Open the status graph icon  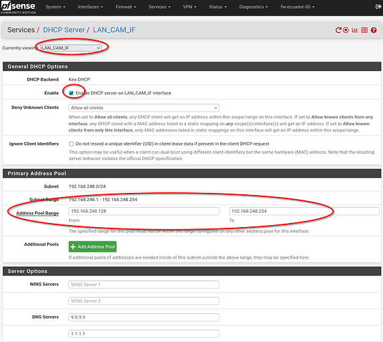[x=355, y=30]
